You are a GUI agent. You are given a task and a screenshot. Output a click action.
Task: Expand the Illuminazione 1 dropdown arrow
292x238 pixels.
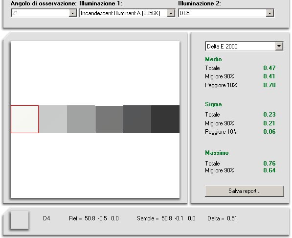tap(171, 13)
